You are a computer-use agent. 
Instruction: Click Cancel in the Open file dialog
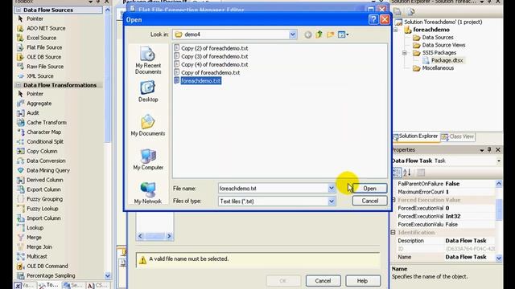point(370,201)
